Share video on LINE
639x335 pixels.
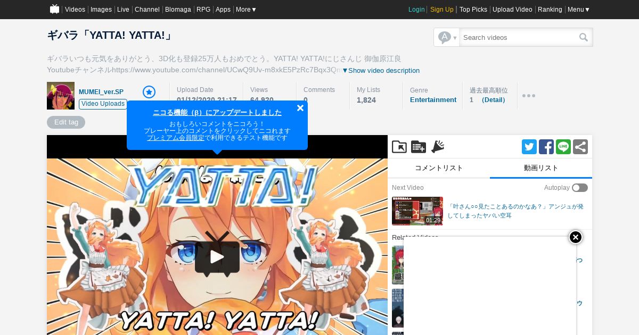pos(563,147)
